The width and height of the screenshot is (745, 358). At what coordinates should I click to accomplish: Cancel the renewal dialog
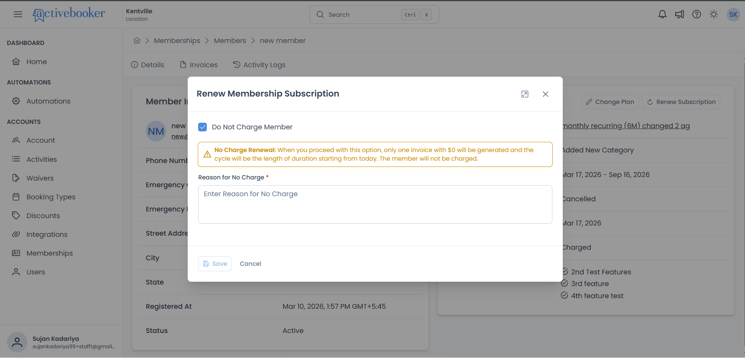(x=251, y=264)
